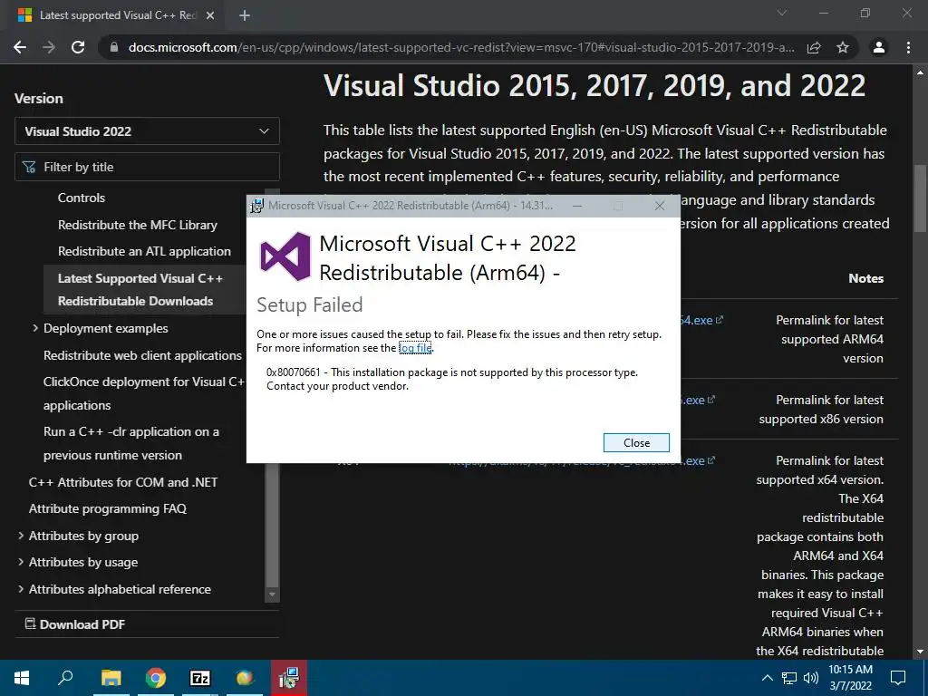Screen dimensions: 928x696
Task: Open Run a C++ -clr application article
Action: tap(131, 443)
